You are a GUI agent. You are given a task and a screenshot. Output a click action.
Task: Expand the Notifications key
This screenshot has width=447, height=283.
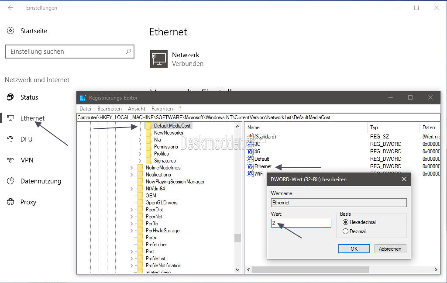[x=132, y=175]
